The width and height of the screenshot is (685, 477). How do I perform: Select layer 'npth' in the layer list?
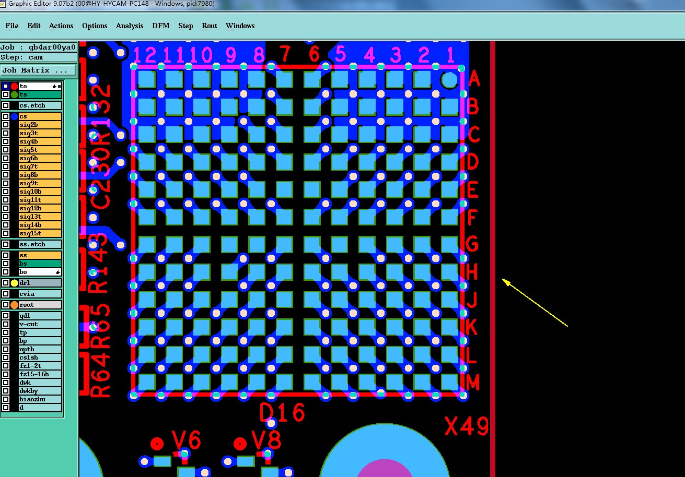click(x=40, y=349)
